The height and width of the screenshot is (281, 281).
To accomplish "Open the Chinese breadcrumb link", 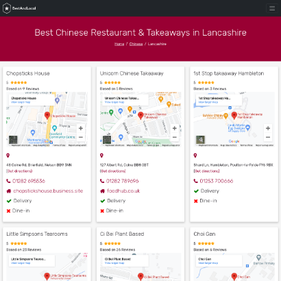I will point(136,44).
